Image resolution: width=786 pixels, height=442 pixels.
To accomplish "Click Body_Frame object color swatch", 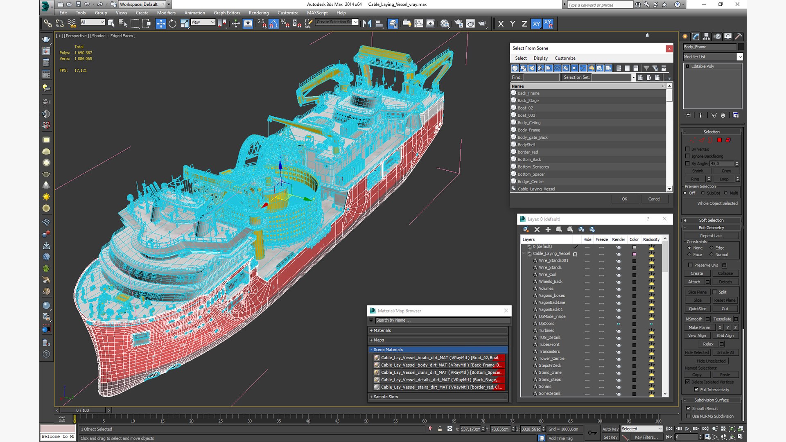I will click(741, 47).
